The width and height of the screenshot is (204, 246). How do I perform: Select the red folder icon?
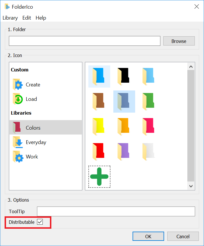pos(99,152)
